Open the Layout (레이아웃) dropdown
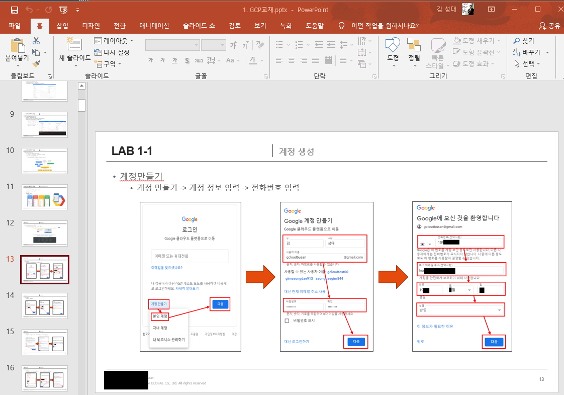 (114, 41)
